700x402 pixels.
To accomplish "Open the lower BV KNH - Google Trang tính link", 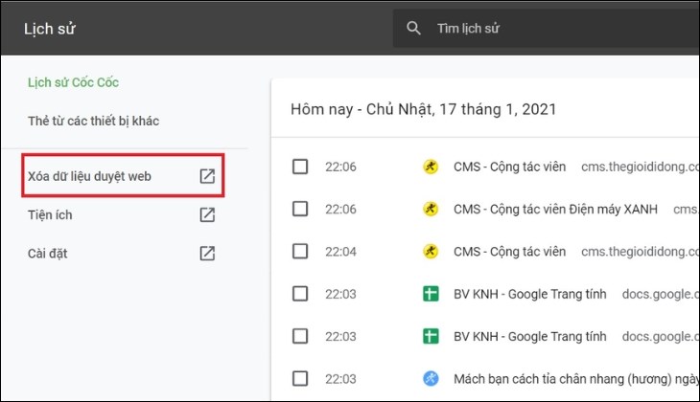I will [530, 337].
